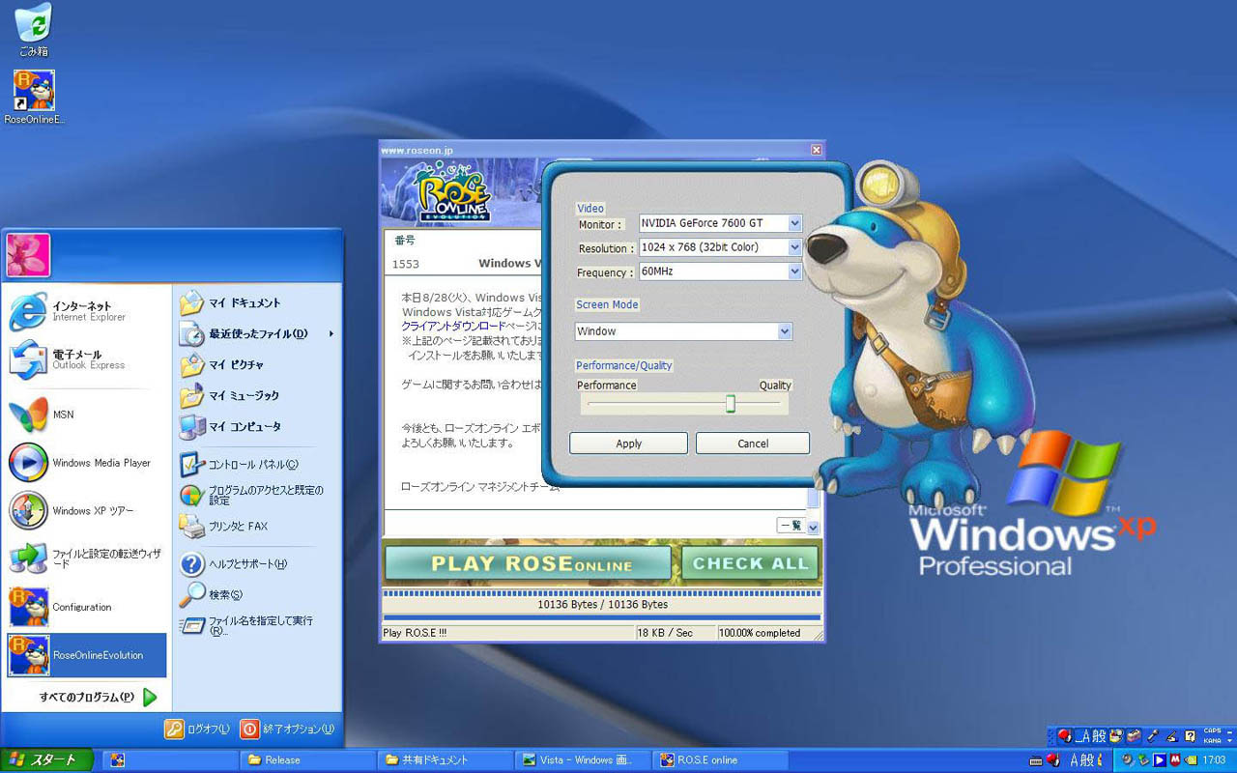Image resolution: width=1237 pixels, height=773 pixels.
Task: Click the CHECK ALL button
Action: pos(750,563)
